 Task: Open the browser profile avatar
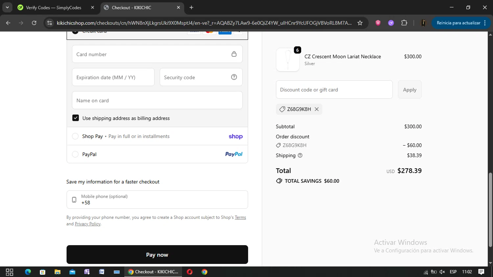[x=423, y=23]
